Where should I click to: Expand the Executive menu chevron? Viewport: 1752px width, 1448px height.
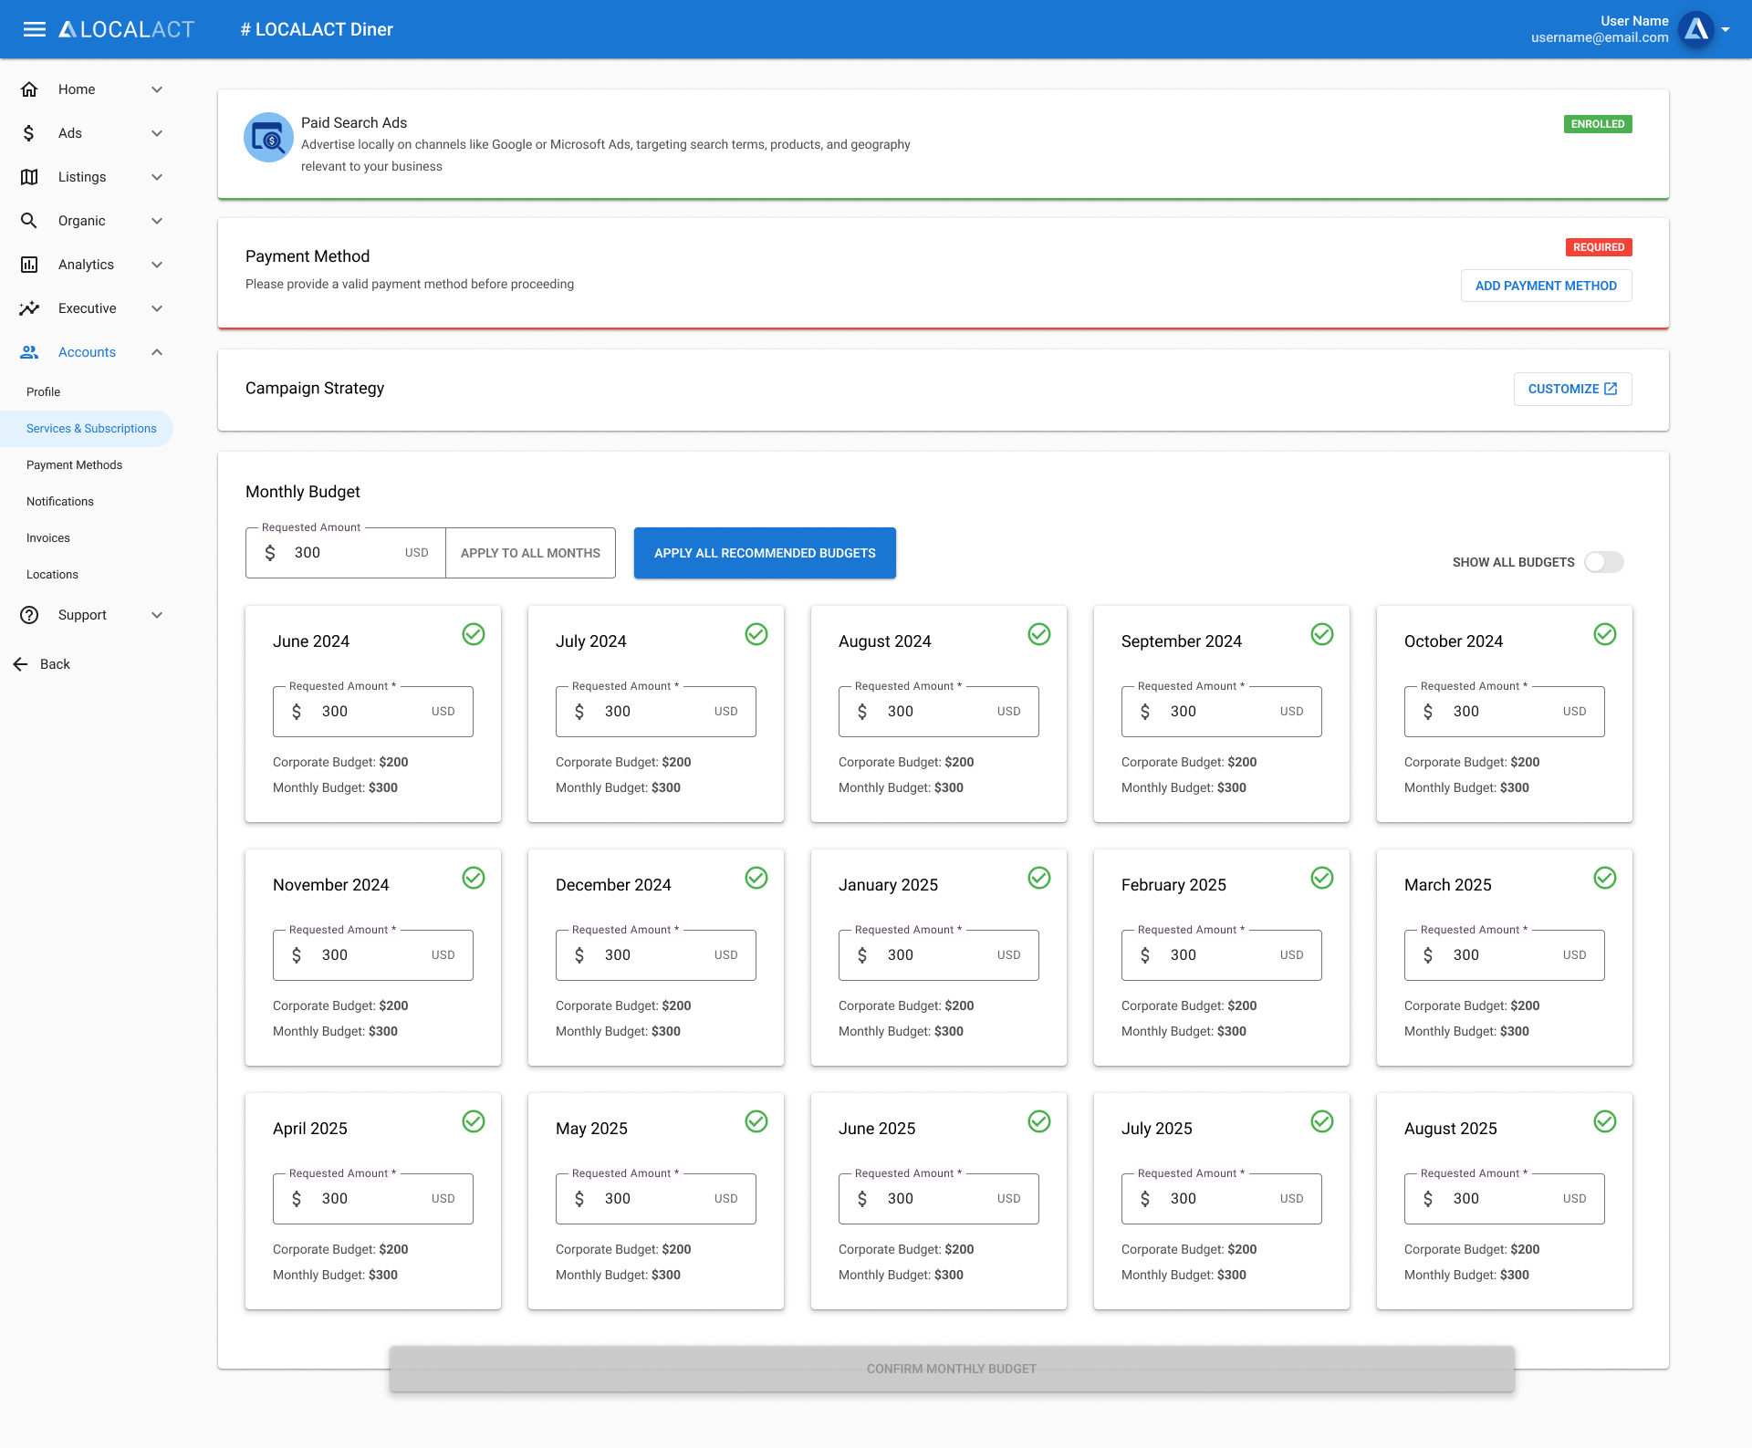pos(157,308)
